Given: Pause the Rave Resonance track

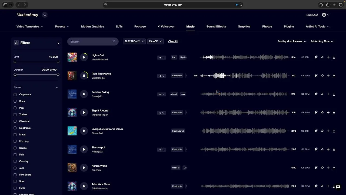Looking at the screenshot, I should (x=84, y=76).
